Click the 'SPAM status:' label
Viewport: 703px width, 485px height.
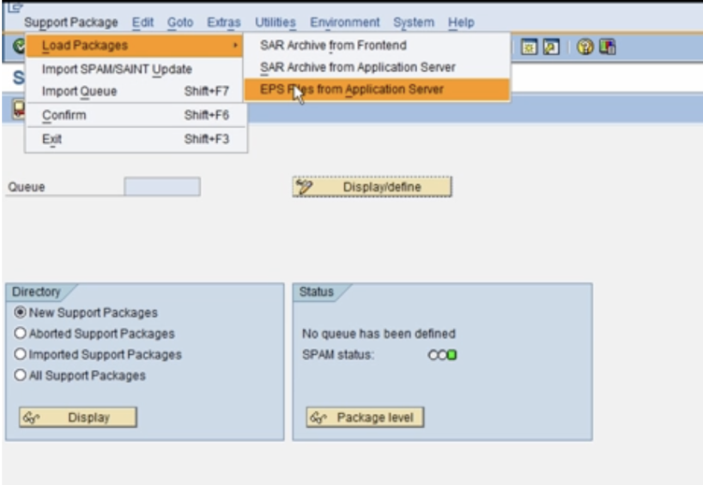point(337,354)
